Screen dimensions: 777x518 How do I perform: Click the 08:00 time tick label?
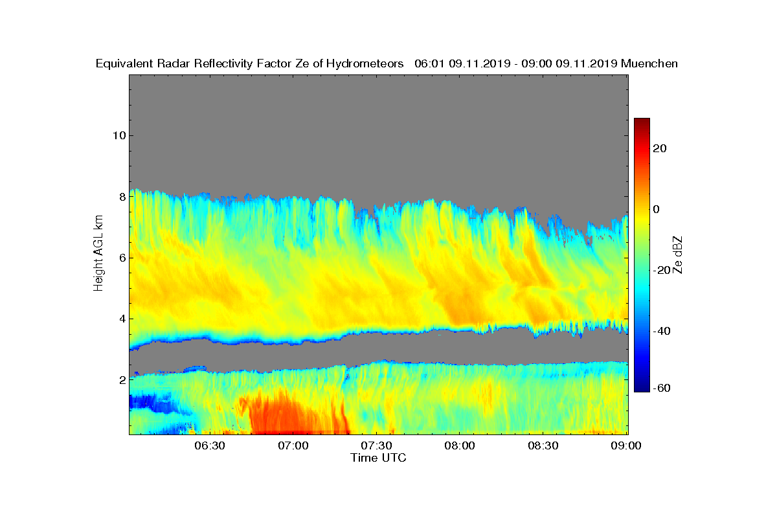coord(460,445)
